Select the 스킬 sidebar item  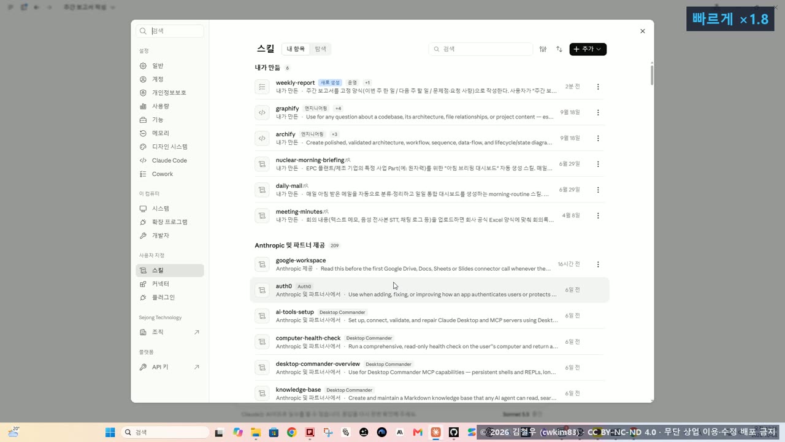[x=169, y=270]
